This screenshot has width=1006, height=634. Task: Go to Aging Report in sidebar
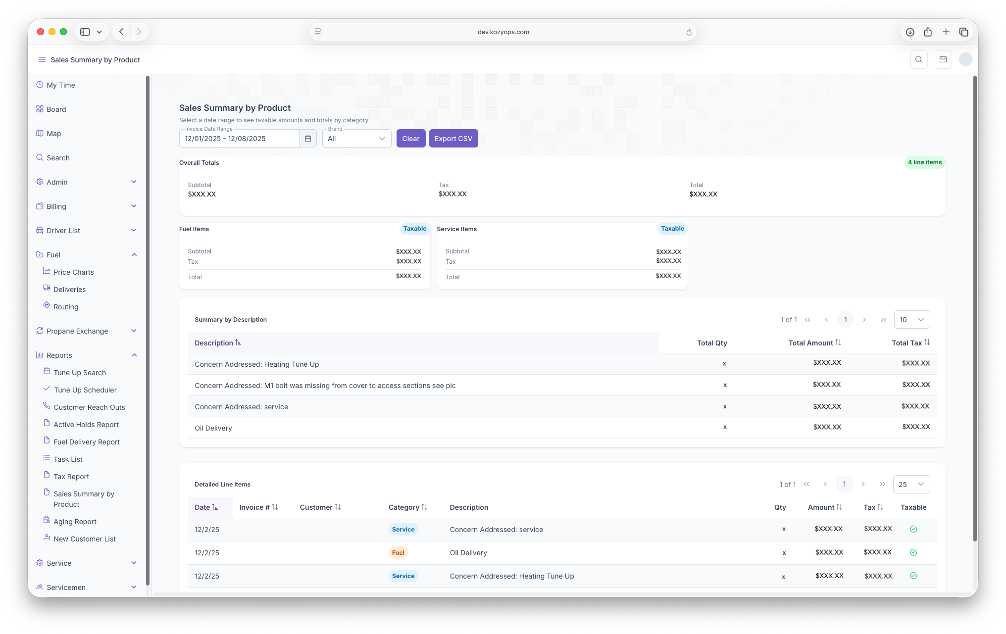pyautogui.click(x=75, y=522)
